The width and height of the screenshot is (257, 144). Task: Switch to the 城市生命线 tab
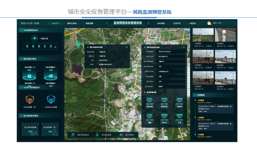coord(72,23)
